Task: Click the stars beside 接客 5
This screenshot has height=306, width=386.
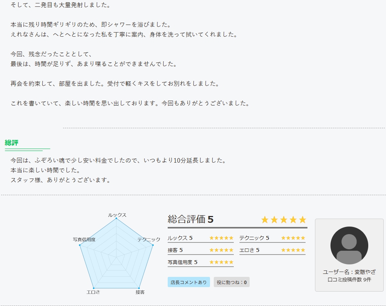Action: point(221,250)
